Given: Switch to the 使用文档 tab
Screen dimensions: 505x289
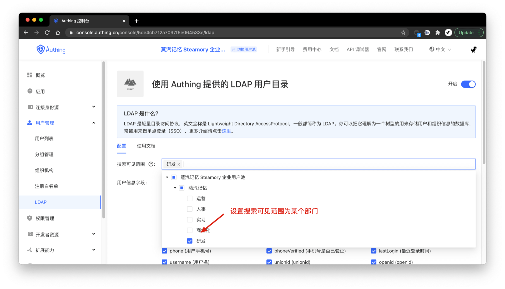Looking at the screenshot, I should pos(146,146).
